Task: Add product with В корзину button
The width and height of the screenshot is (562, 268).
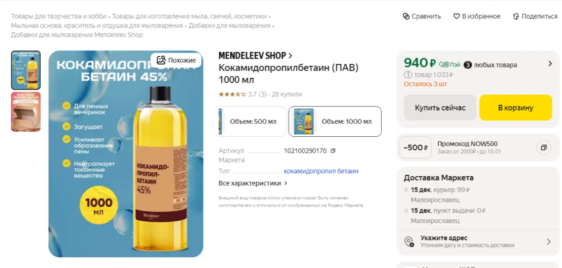Action: (x=516, y=108)
